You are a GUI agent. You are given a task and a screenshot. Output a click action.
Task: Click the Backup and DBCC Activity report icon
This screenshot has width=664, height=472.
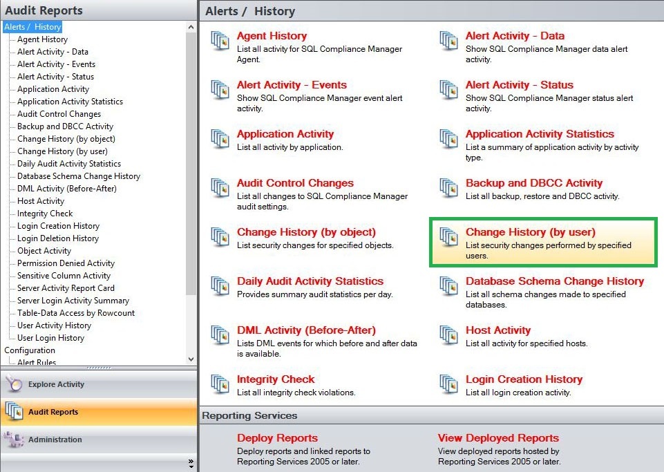point(448,188)
